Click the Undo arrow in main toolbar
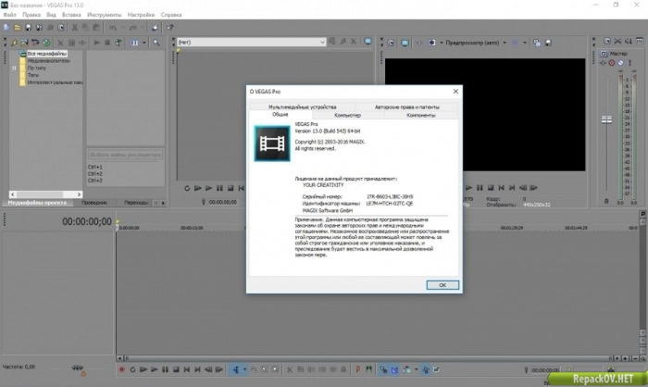648x387 pixels. pos(113,28)
